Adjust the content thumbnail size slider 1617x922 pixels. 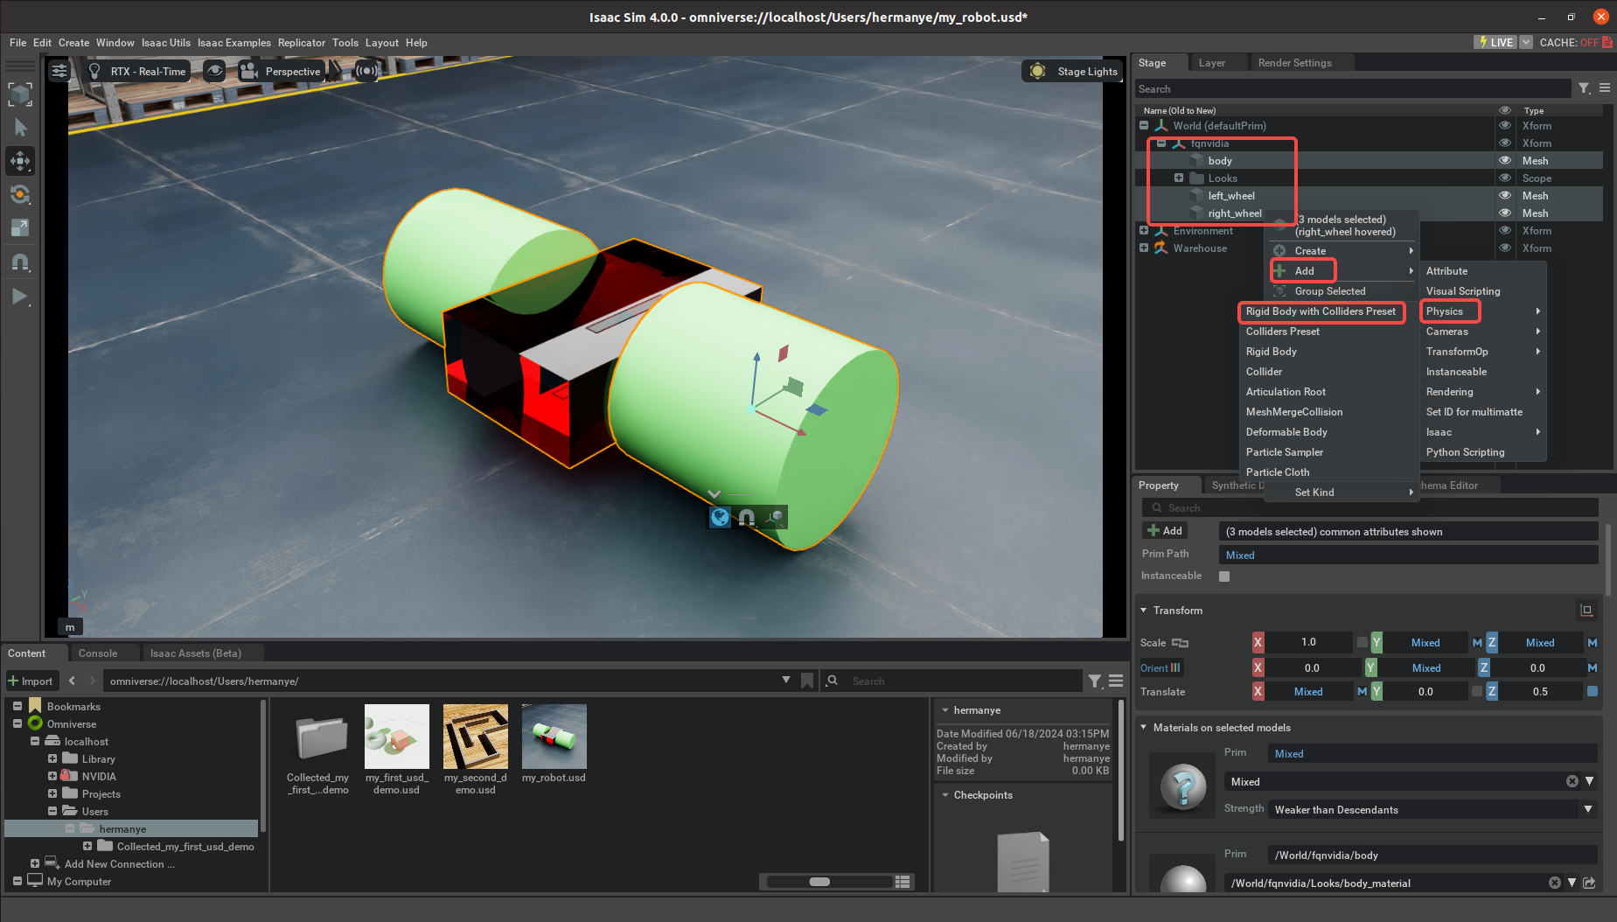819,882
